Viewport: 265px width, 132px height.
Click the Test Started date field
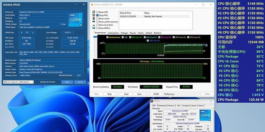coord(151,87)
